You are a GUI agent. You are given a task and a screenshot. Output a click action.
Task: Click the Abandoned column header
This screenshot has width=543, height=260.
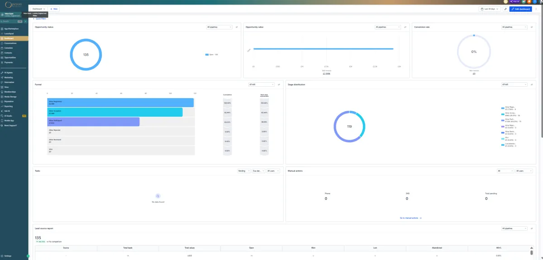[437, 248]
